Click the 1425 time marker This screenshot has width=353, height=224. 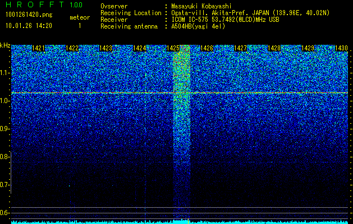point(173,48)
